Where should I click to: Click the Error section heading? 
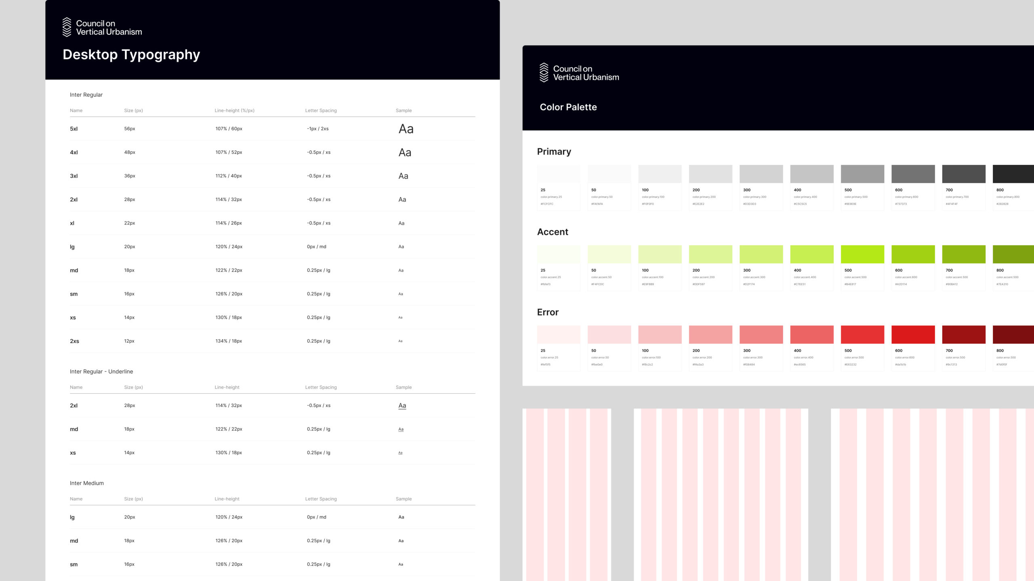pos(547,312)
